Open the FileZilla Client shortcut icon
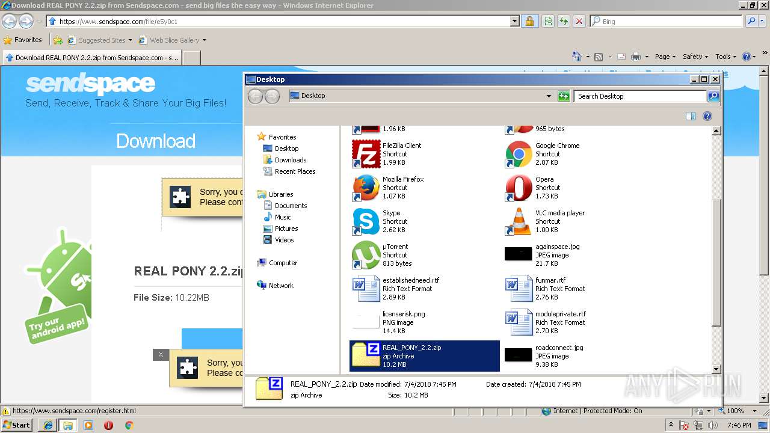 366,154
